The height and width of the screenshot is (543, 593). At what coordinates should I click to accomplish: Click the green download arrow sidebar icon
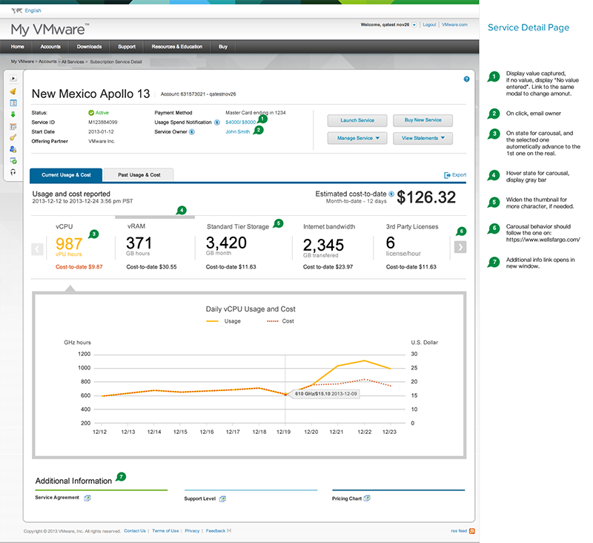pos(13,114)
